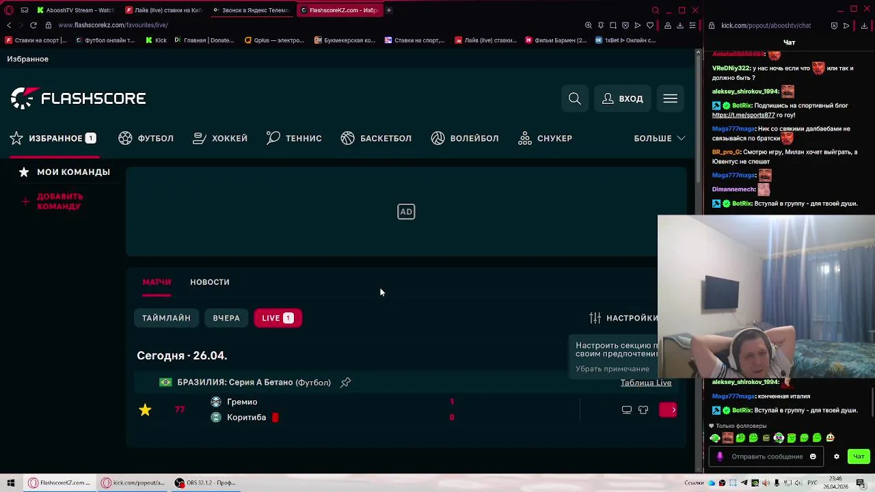This screenshot has height=492, width=875.
Task: Click microphone icon in chat input
Action: point(720,456)
